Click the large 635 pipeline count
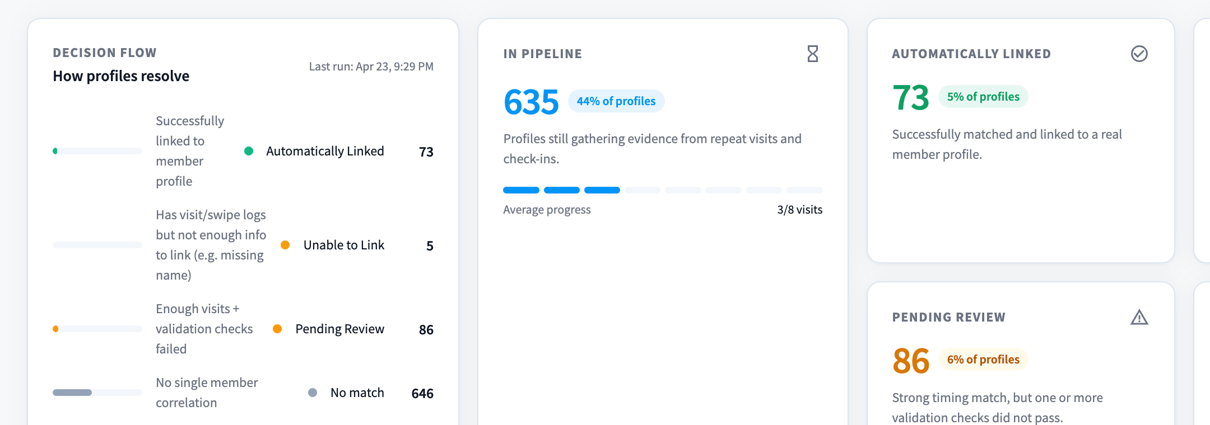Viewport: 1210px width, 425px height. (531, 102)
